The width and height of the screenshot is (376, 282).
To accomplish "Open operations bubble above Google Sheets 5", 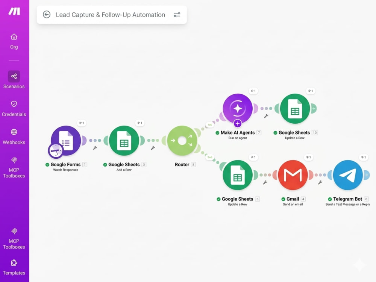I will (253, 157).
